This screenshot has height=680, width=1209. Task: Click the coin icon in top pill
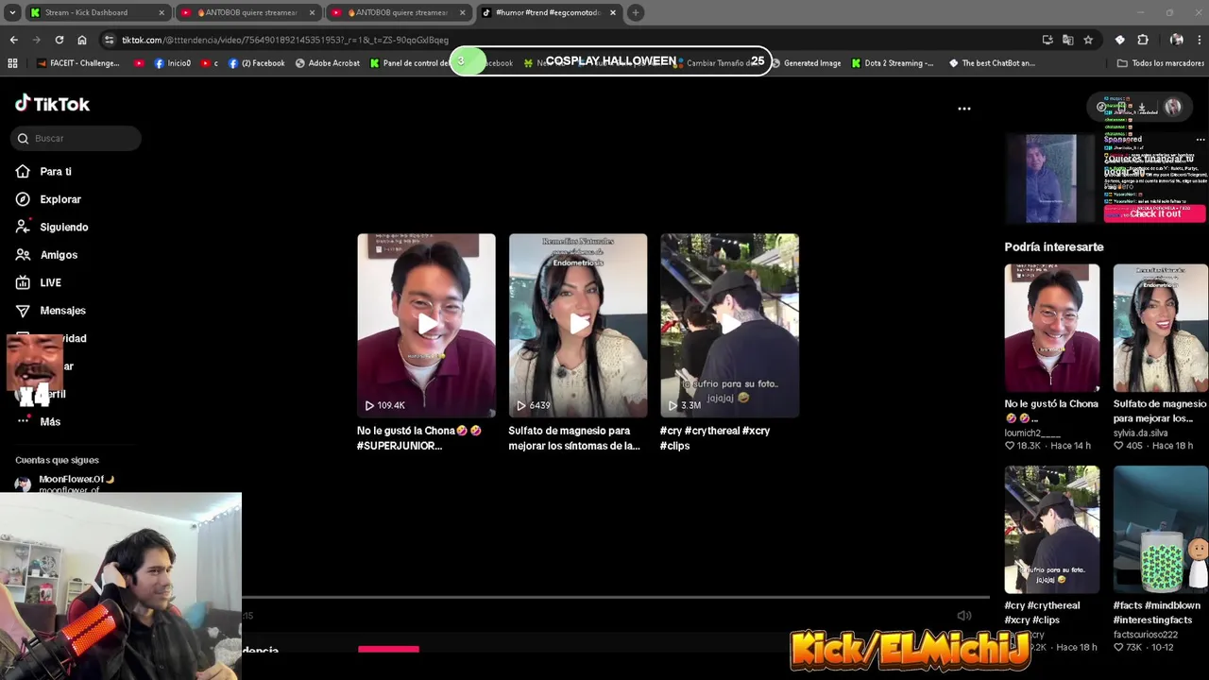(x=1101, y=108)
